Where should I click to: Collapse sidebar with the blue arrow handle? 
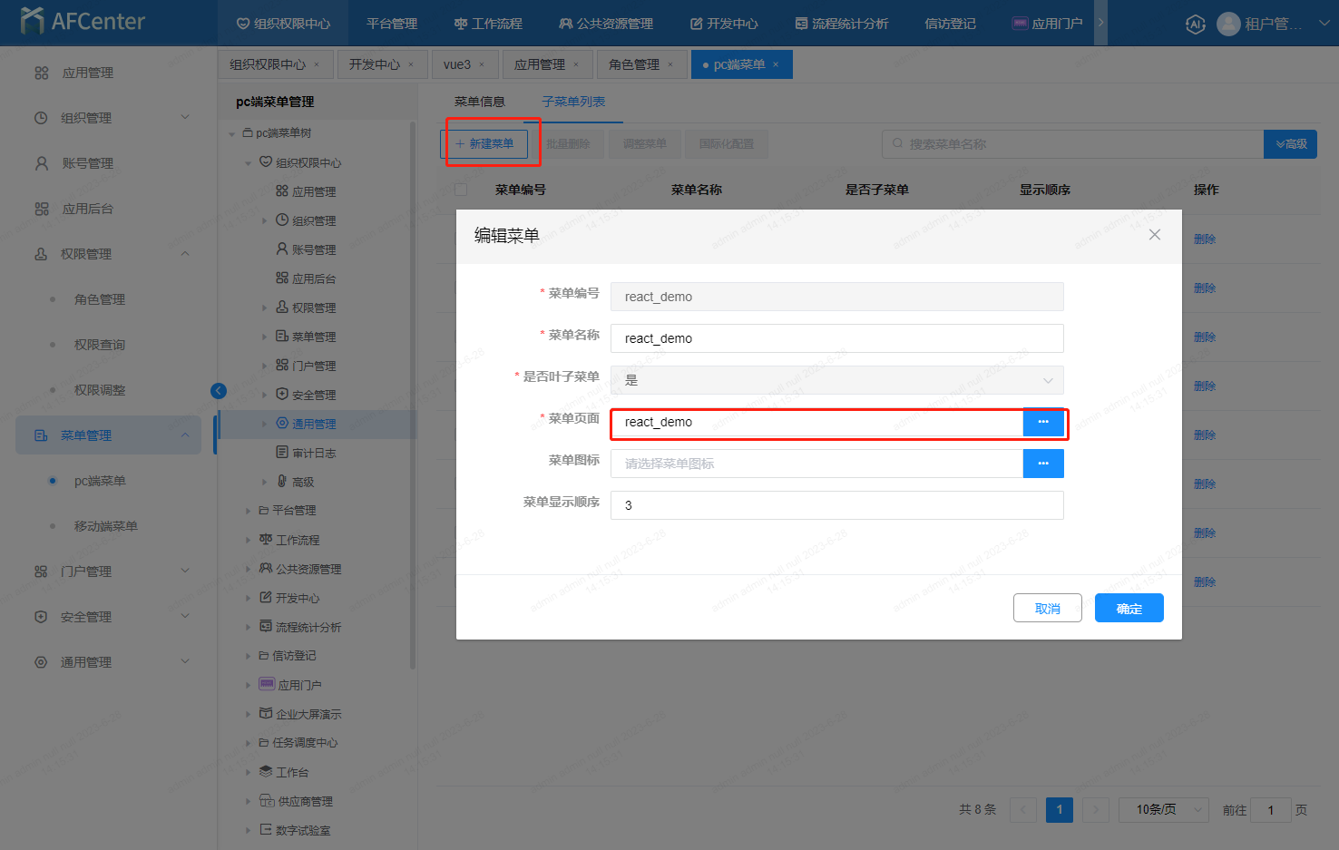point(219,391)
